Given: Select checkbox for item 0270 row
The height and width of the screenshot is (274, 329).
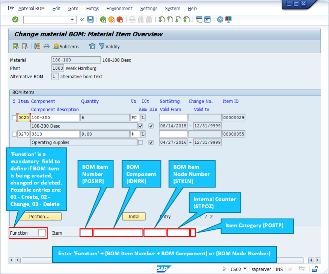Looking at the screenshot, I should pyautogui.click(x=14, y=134).
